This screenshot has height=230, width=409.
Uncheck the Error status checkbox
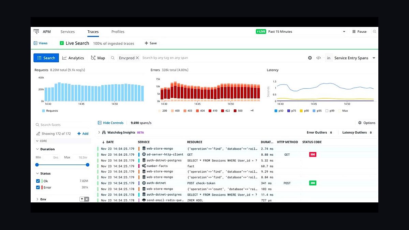coord(38,187)
